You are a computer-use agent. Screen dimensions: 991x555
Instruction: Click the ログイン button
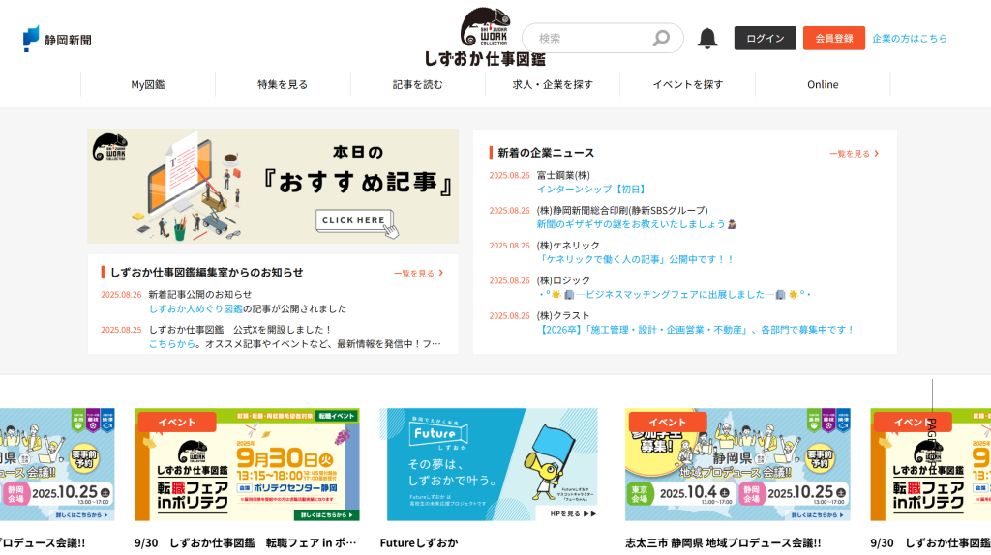pyautogui.click(x=765, y=38)
